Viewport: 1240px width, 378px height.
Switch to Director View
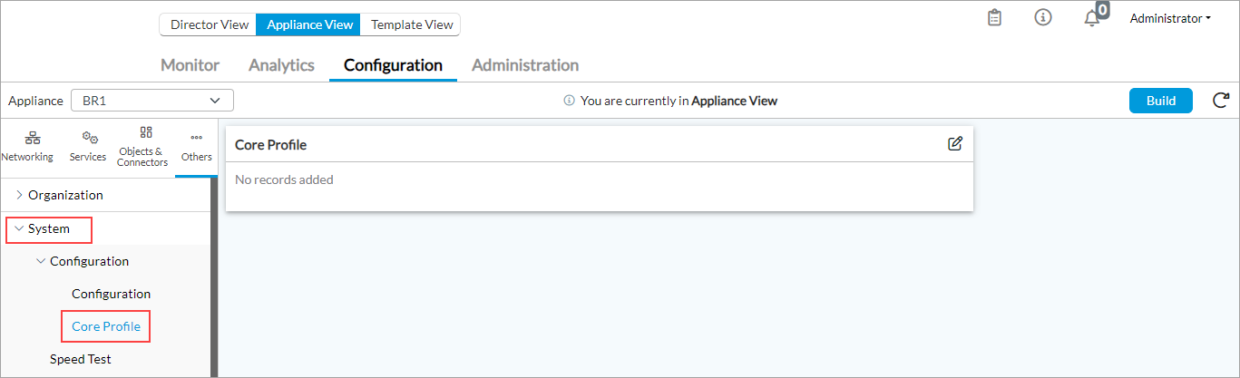[x=209, y=24]
